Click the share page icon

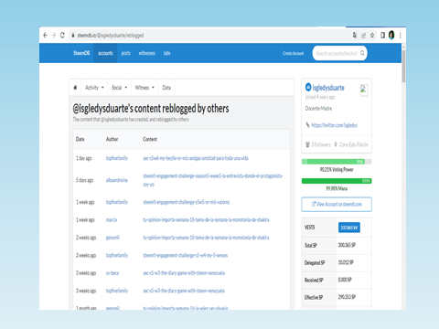coord(363,36)
